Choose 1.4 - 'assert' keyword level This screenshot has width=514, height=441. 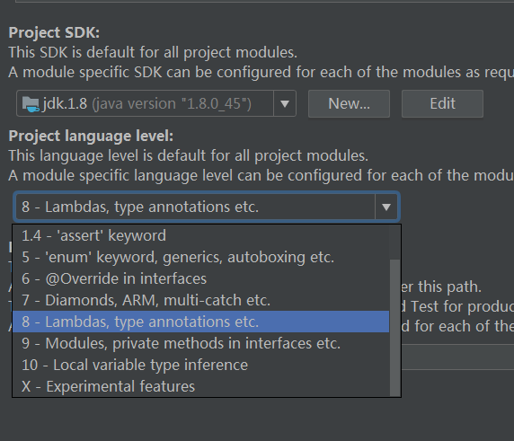click(200, 235)
